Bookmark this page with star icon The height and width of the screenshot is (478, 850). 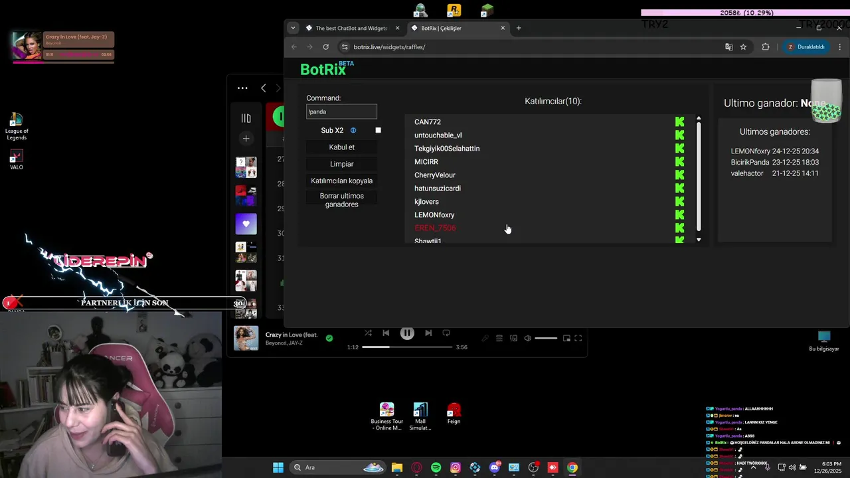[x=743, y=47]
